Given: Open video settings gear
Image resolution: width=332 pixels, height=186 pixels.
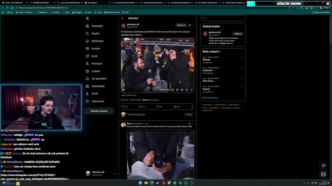Looking at the screenshot, I should tap(182, 90).
